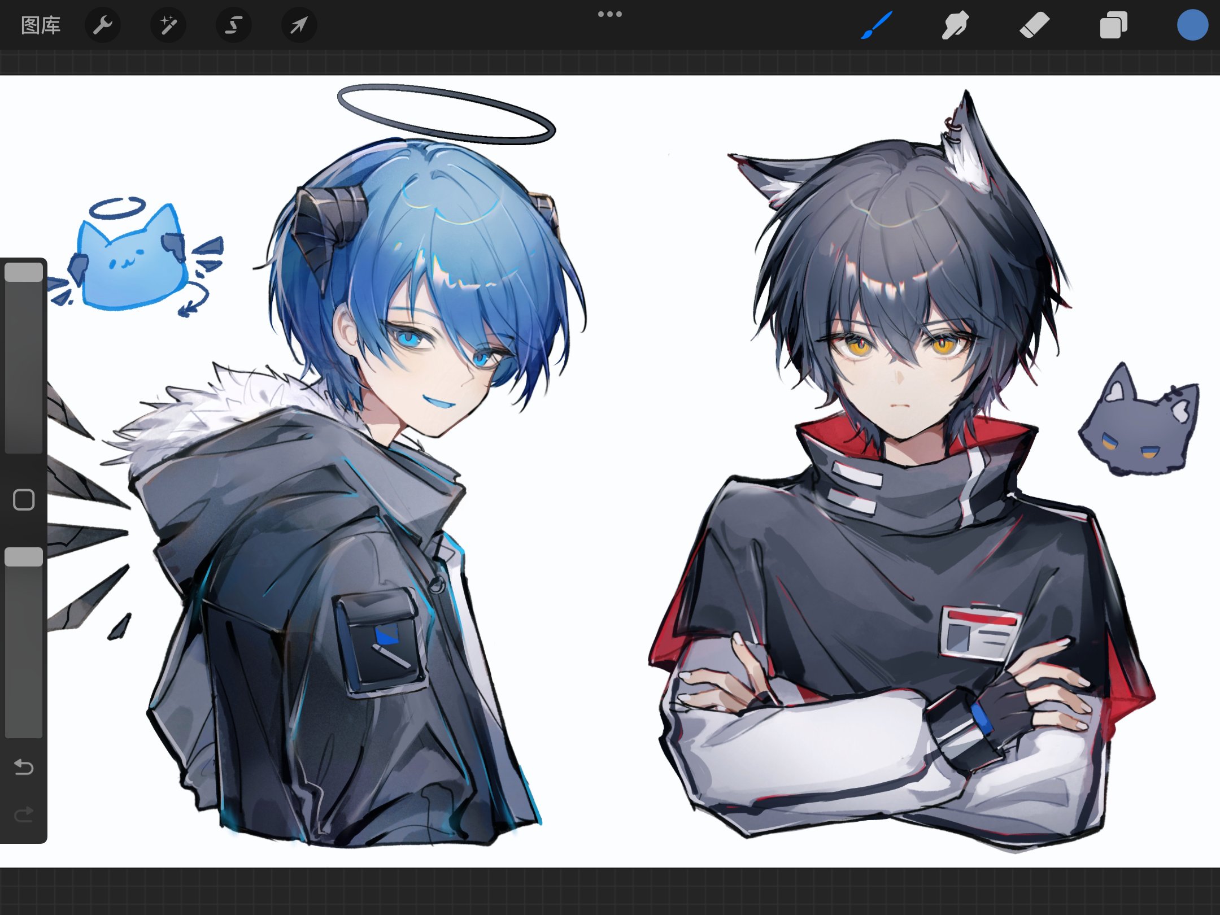The image size is (1220, 915).
Task: Open the Gallery (图库) view
Action: [41, 25]
